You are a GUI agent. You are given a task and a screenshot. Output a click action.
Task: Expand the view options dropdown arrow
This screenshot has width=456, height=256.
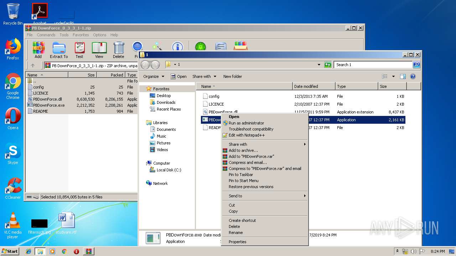point(393,76)
